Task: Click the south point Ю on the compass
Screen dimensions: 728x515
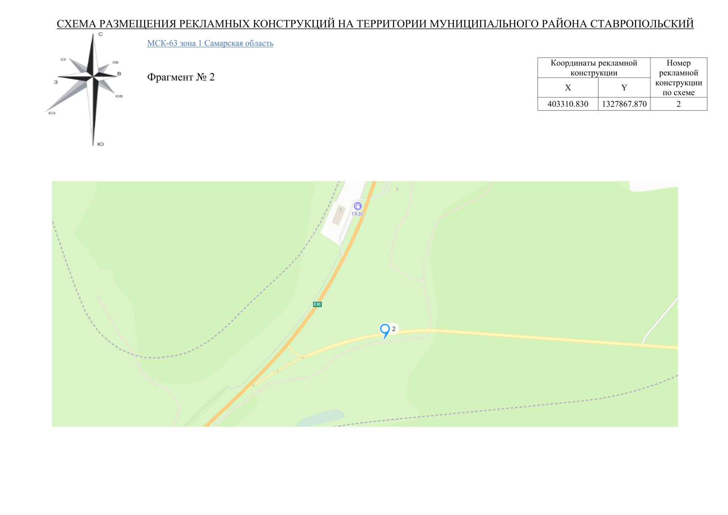Action: [x=100, y=144]
